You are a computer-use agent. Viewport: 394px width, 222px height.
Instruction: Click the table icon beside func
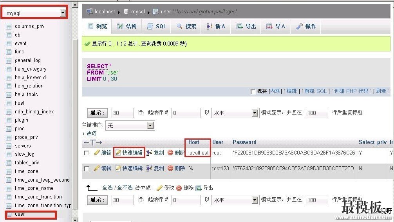pos(9,52)
